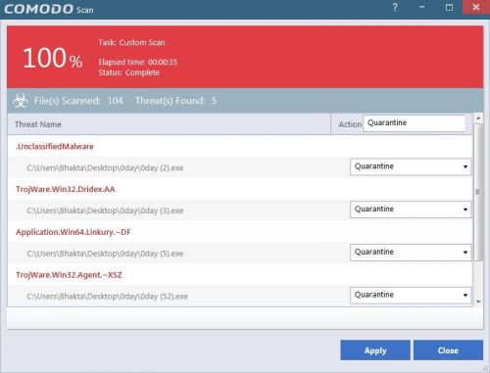Click the 100% progress indicator

click(x=53, y=58)
